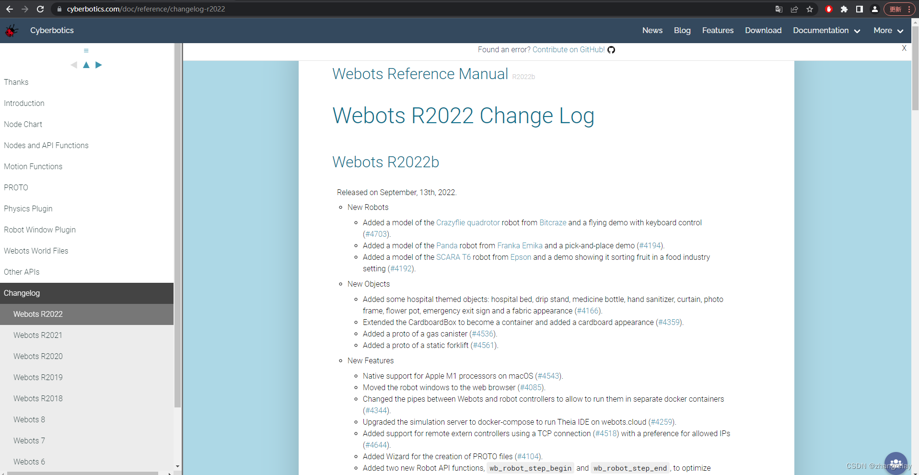Screen dimensions: 919x475
Task: Select Webots R2019 changelog item
Action: 87,377
